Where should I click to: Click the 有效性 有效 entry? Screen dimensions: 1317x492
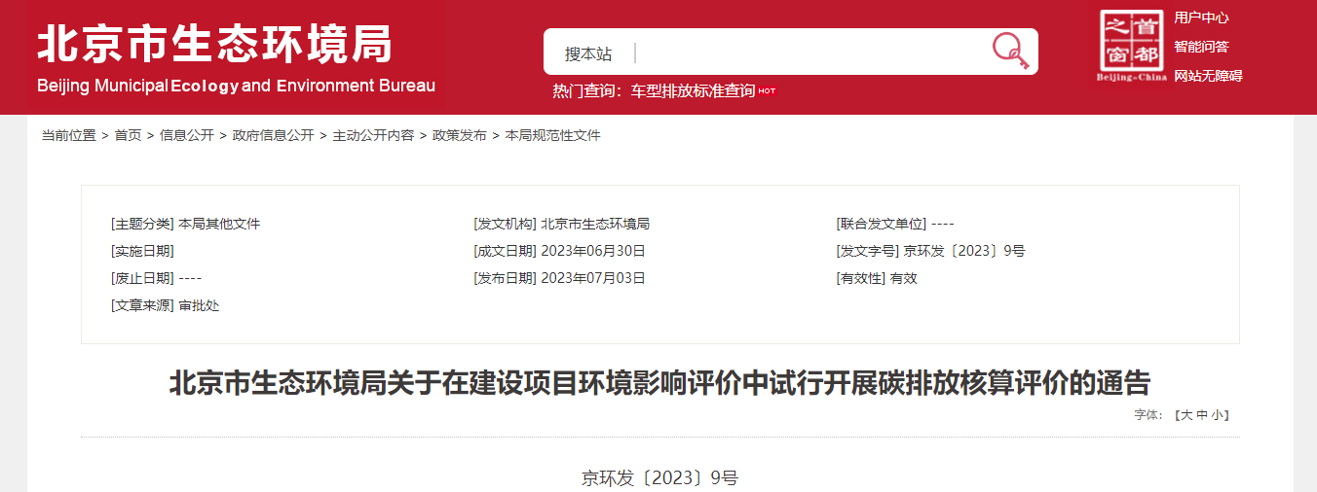tap(877, 278)
